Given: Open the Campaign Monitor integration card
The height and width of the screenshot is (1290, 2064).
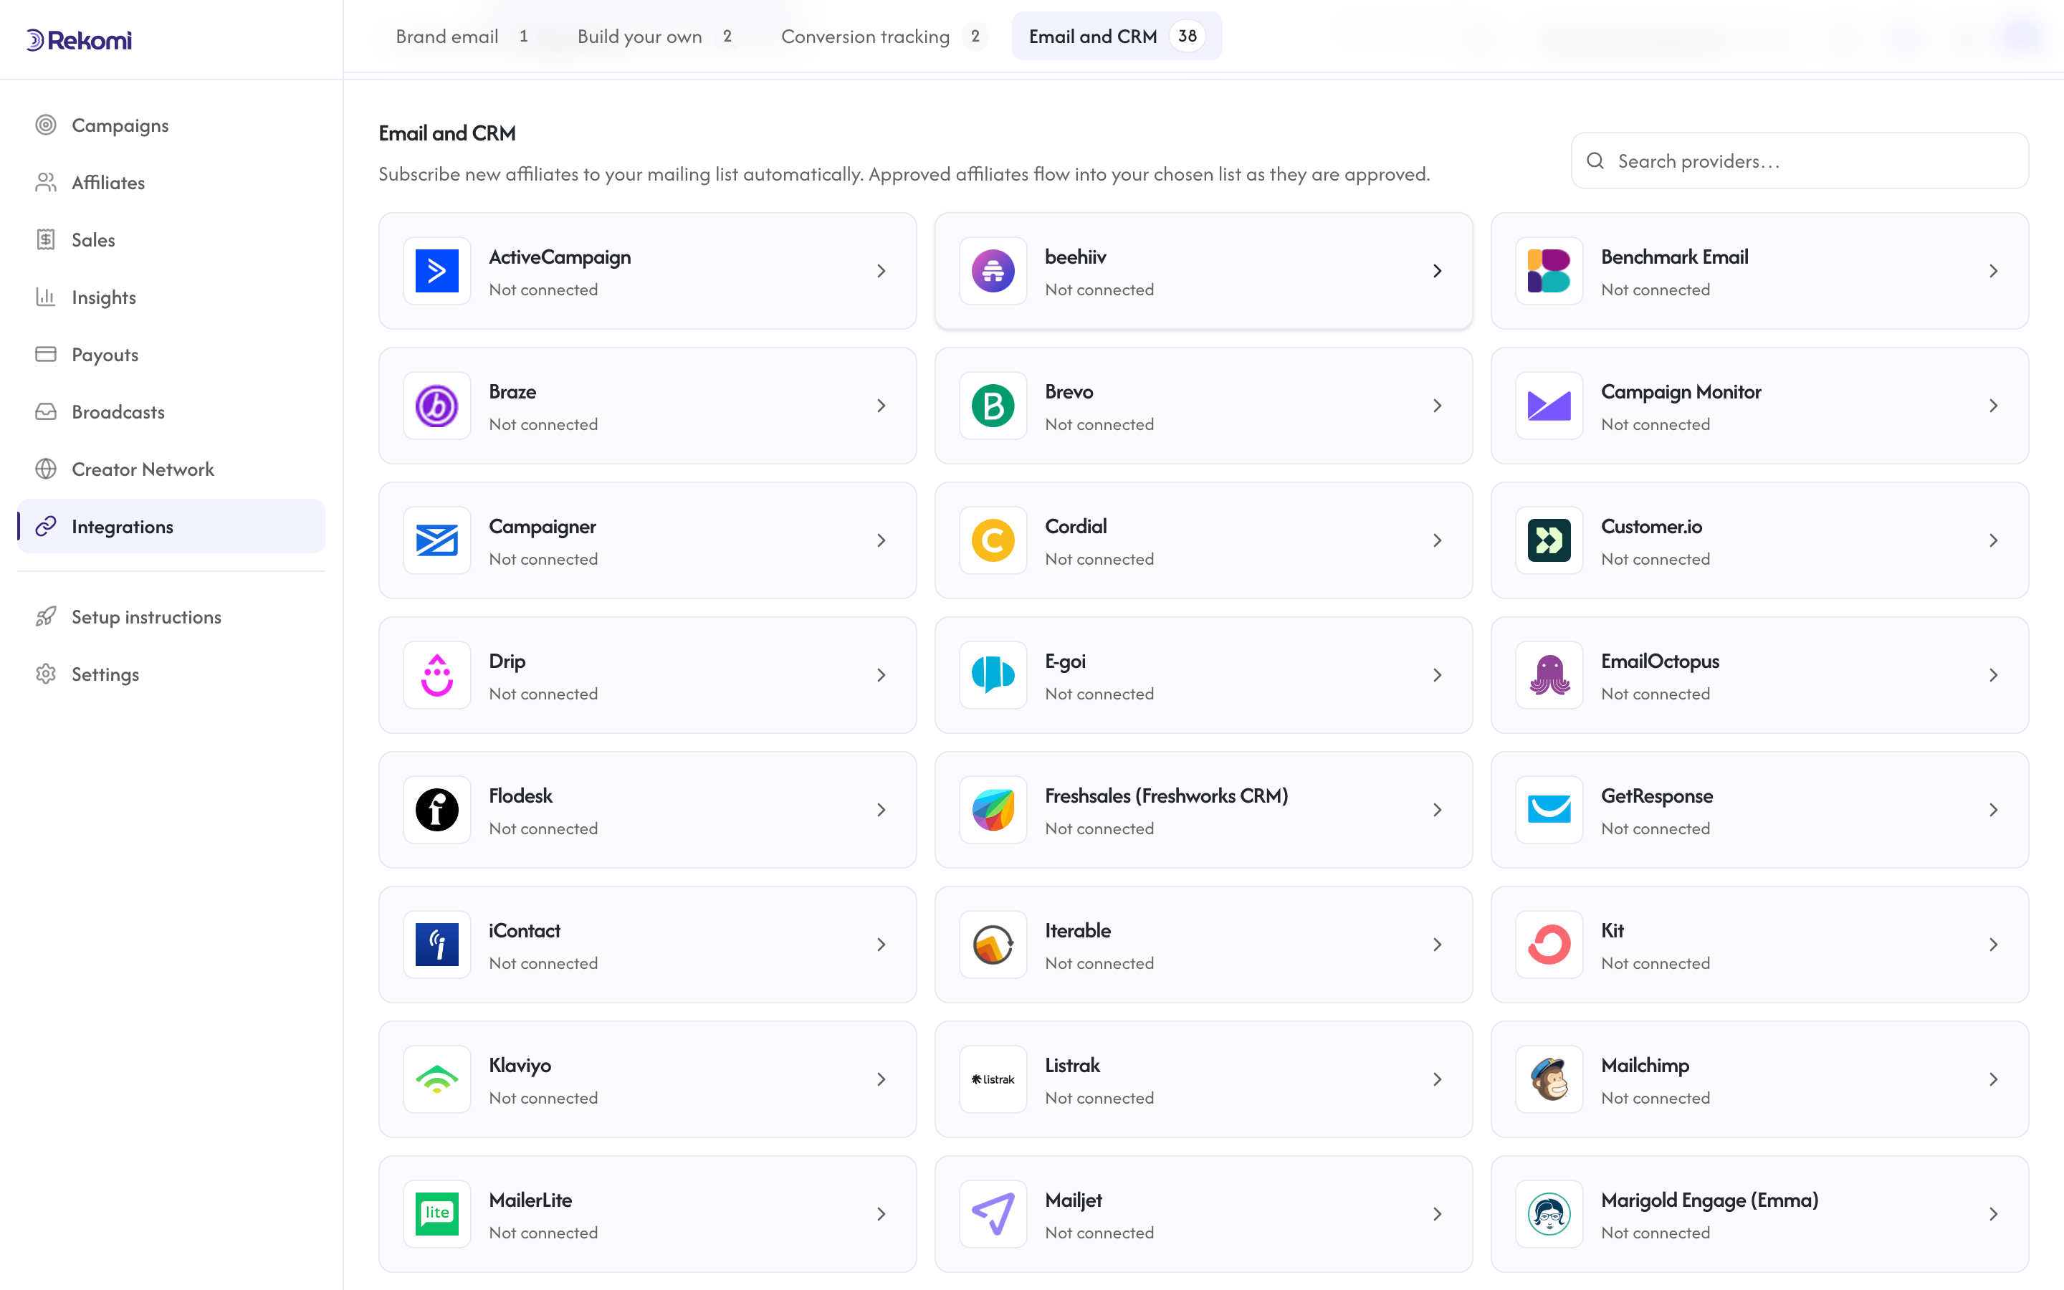Looking at the screenshot, I should pyautogui.click(x=1759, y=405).
